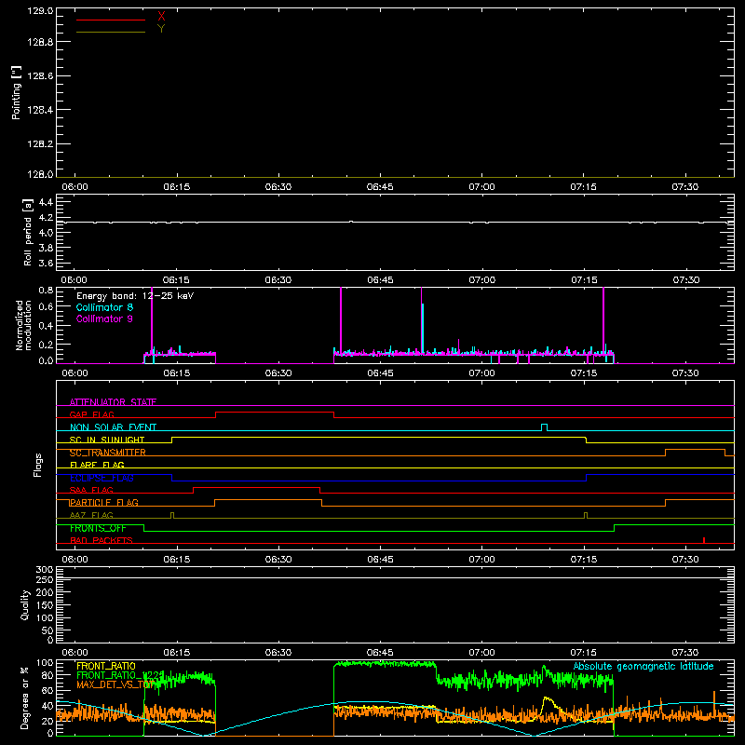Click the 100 tick on Quality axis
Image resolution: width=745 pixels, height=745 pixels.
click(x=44, y=618)
